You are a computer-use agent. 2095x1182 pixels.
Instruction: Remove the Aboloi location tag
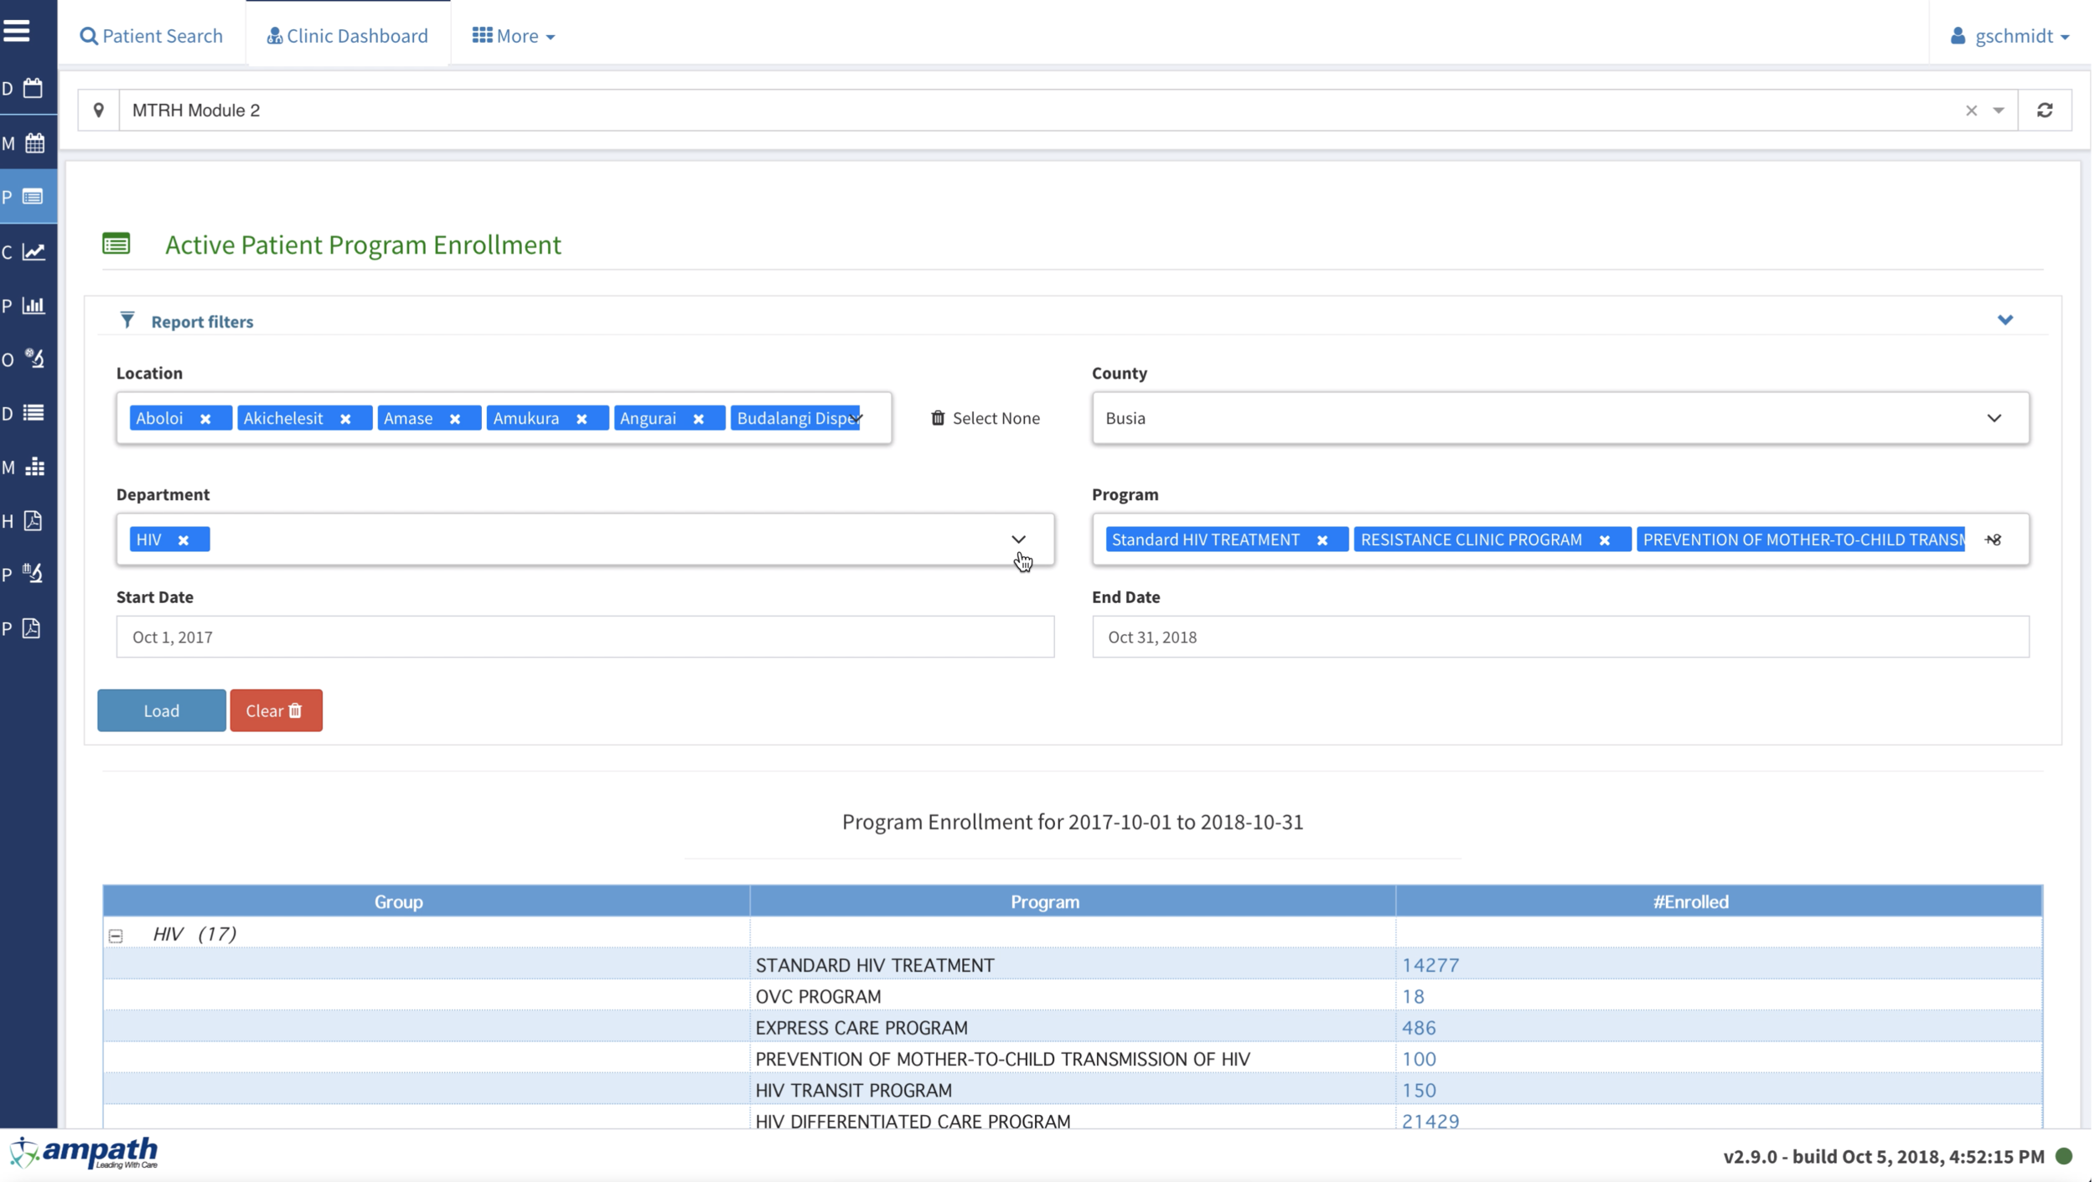(x=205, y=419)
